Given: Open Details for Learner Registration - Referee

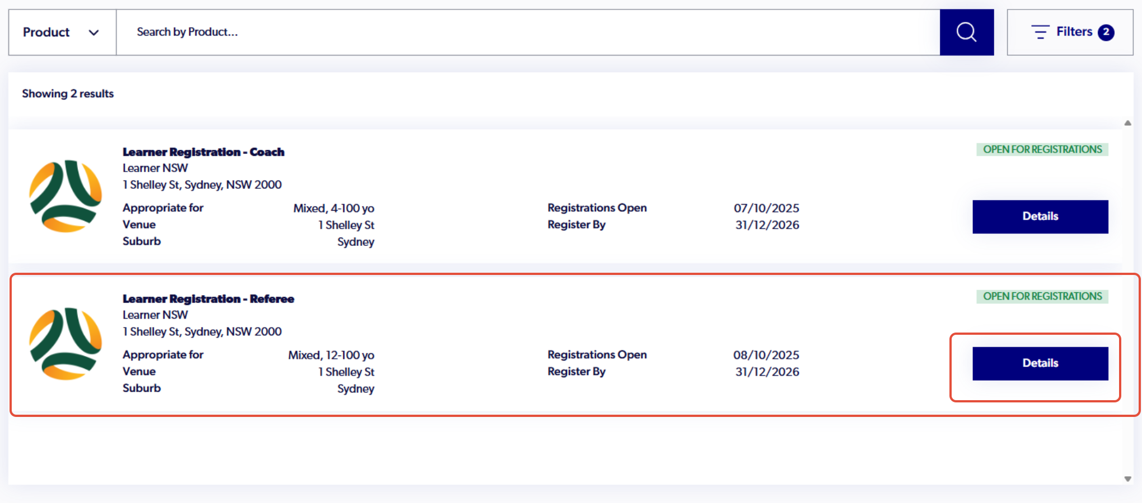Looking at the screenshot, I should (x=1040, y=363).
